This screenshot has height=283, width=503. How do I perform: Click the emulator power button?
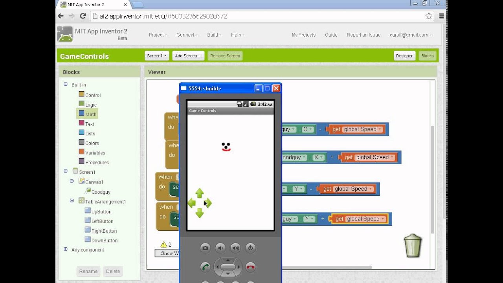coord(250,248)
